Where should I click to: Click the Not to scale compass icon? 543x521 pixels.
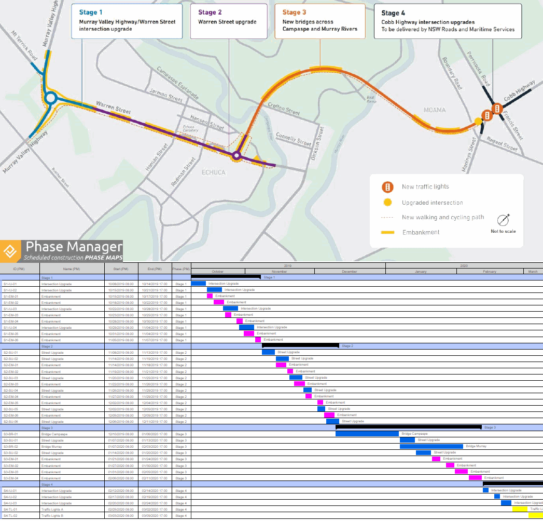pyautogui.click(x=503, y=220)
